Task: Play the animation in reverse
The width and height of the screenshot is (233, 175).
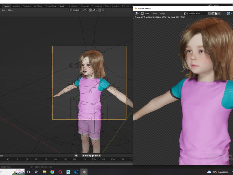Action: [x=90, y=156]
